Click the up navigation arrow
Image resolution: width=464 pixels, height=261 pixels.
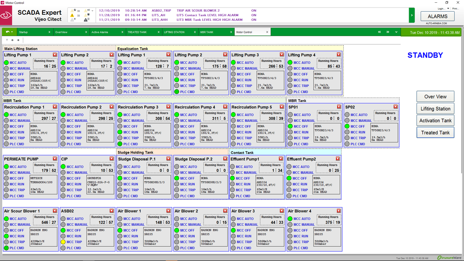(7, 40)
